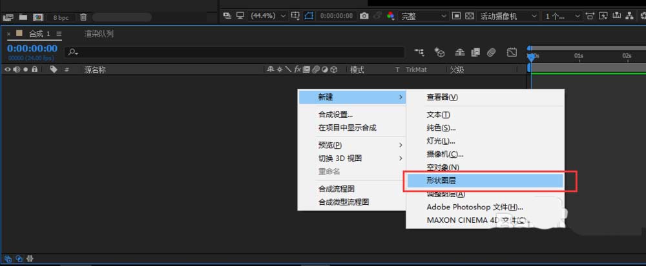This screenshot has height=266, width=646.
Task: Switch to the 渲染队列 tab
Action: (x=99, y=34)
